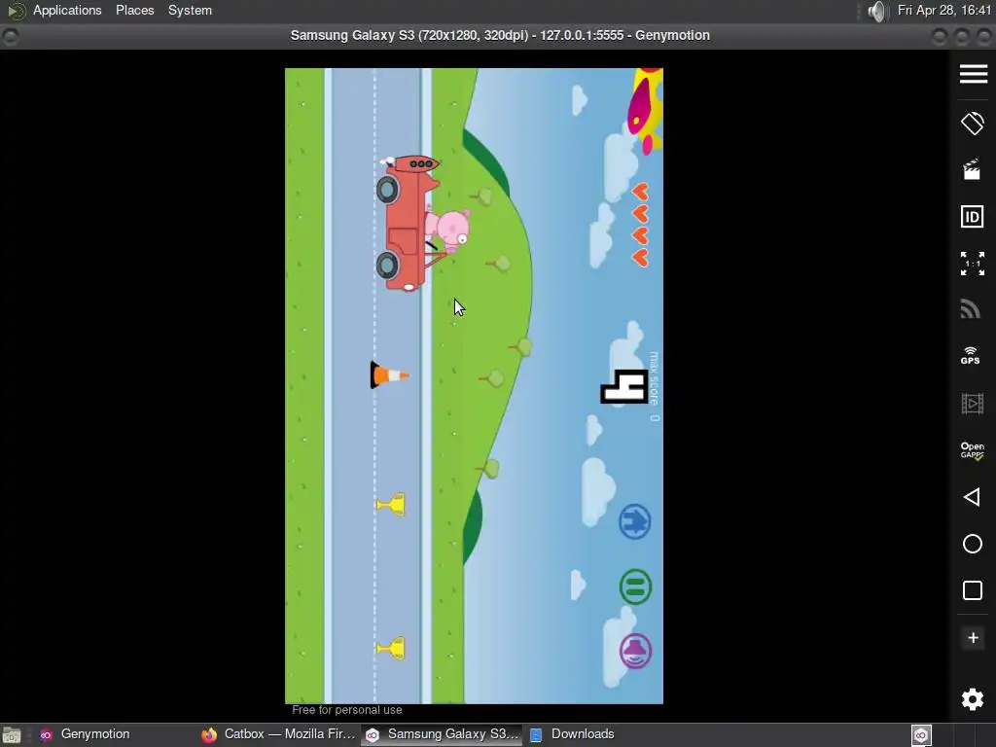The height and width of the screenshot is (747, 996).
Task: Click the nearer gold trophy on road
Action: tap(391, 505)
